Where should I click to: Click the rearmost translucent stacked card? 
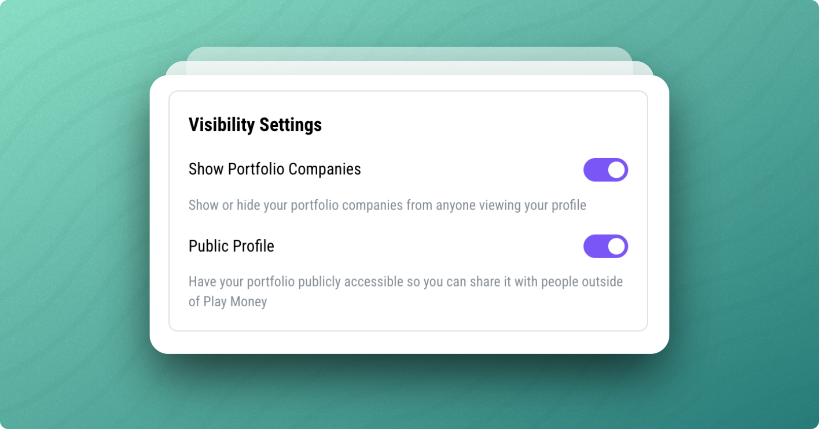(x=408, y=53)
